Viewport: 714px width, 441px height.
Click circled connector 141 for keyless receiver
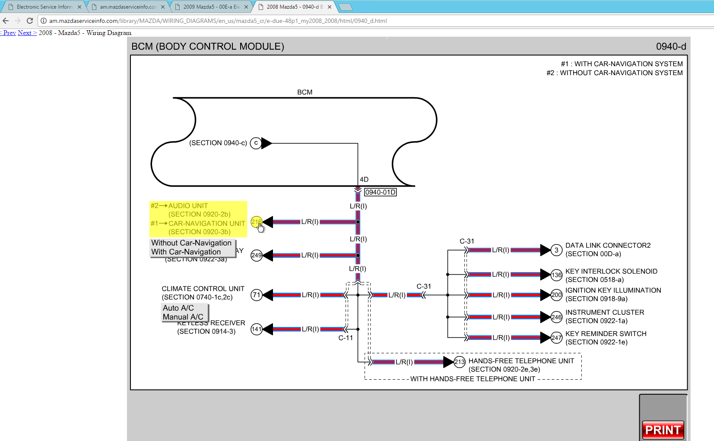click(257, 329)
